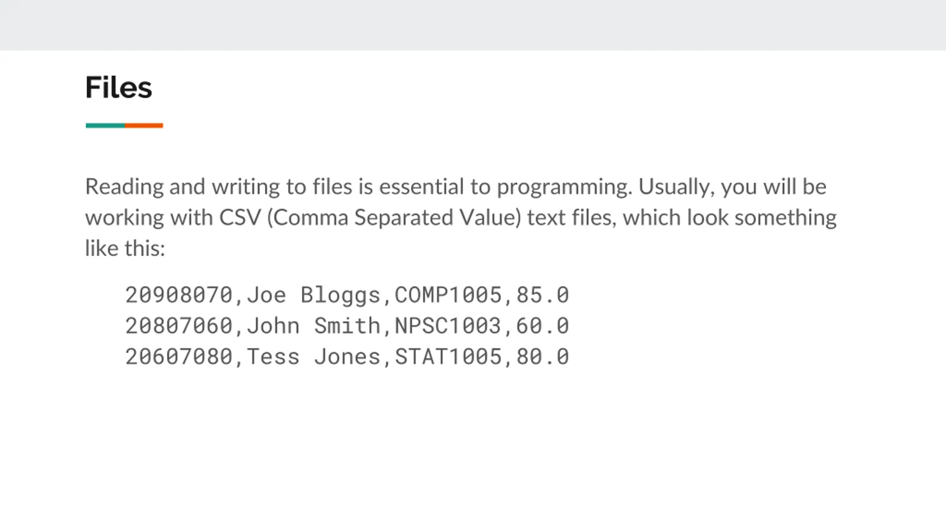This screenshot has width=946, height=532.
Task: Click the word CSV in paragraph
Action: tap(240, 217)
